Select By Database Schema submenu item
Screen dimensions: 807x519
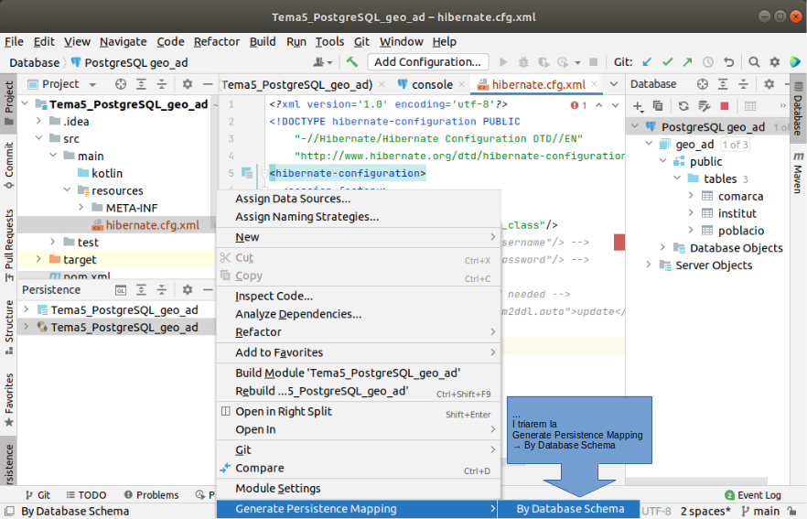[x=570, y=509]
